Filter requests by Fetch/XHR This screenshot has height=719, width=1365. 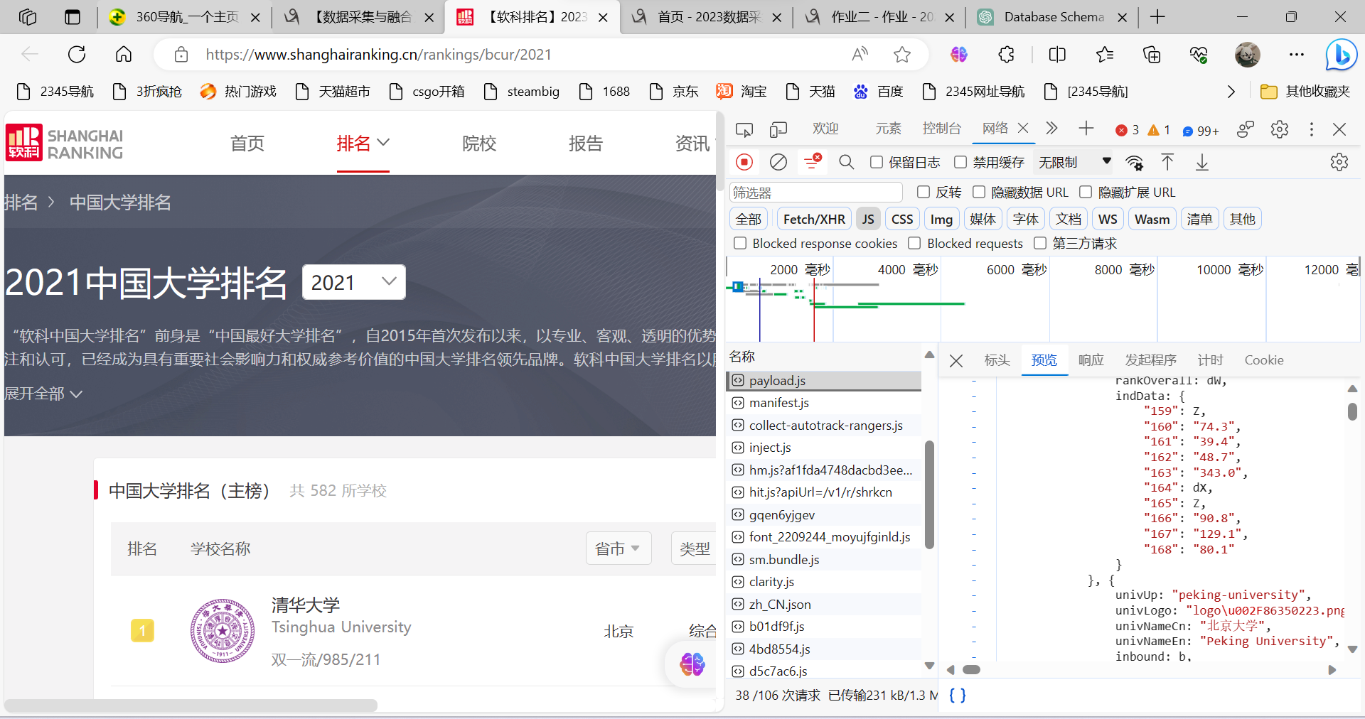coord(814,219)
